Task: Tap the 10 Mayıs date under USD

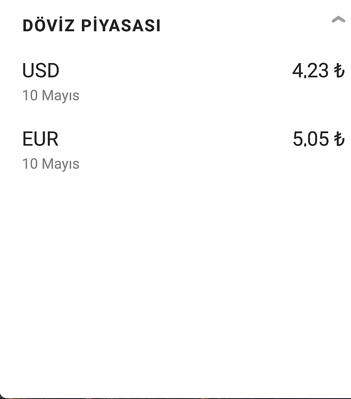Action: 51,96
